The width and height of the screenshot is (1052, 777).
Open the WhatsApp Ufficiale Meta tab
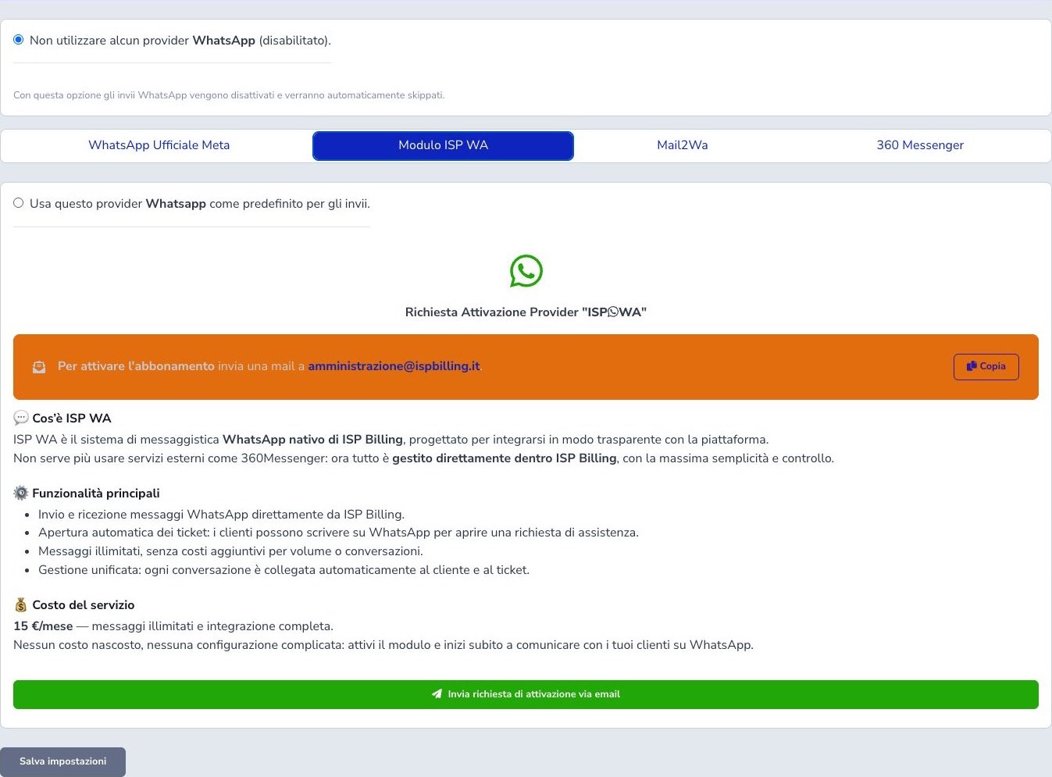tap(159, 145)
